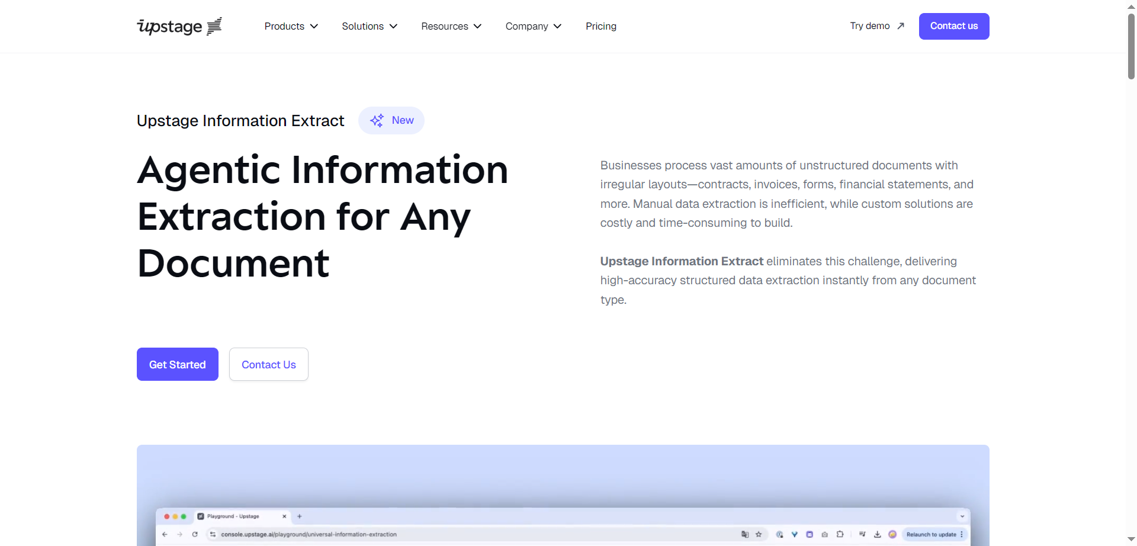Viewport: 1137px width, 546px height.
Task: Click the media control playlist icon
Action: (862, 534)
